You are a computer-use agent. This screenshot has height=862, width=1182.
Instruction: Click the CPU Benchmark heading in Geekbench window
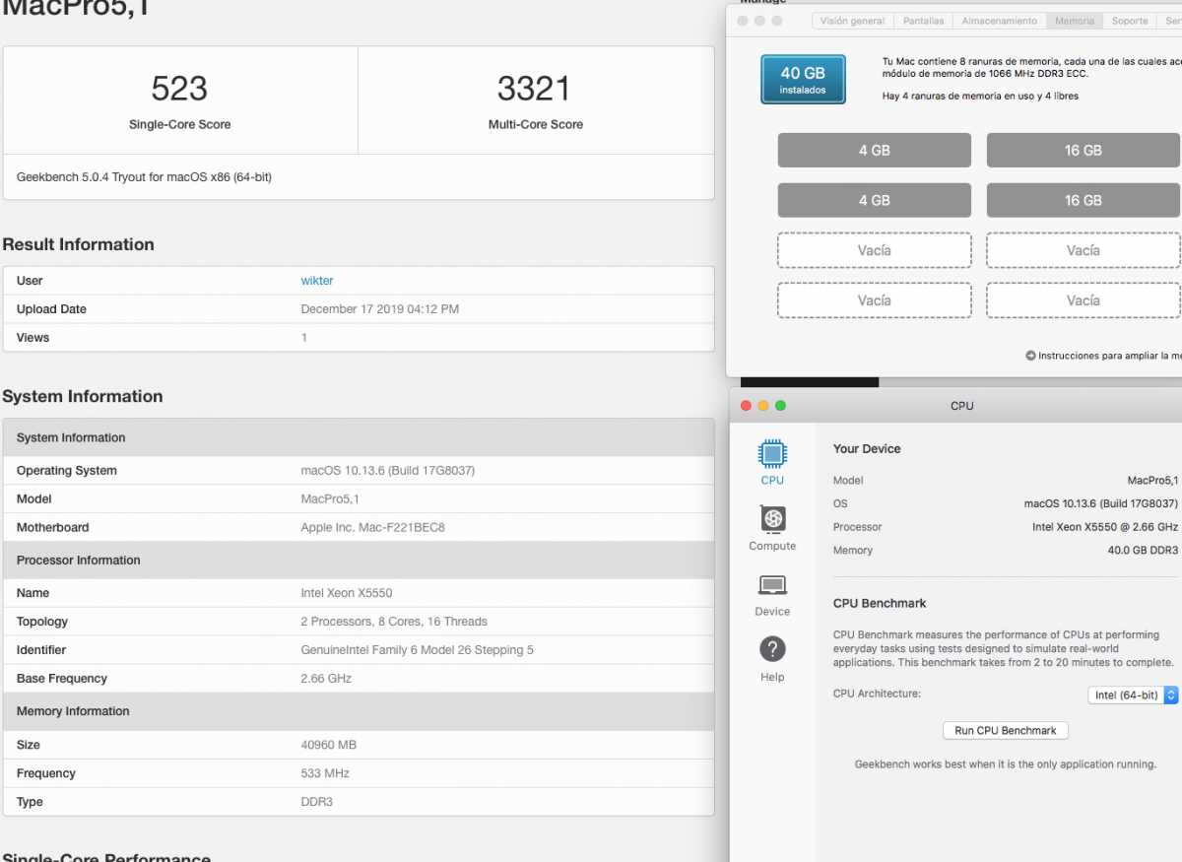[880, 603]
